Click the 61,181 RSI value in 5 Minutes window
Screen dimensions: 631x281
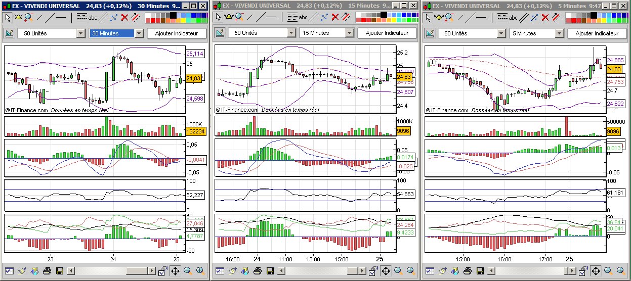(x=615, y=193)
